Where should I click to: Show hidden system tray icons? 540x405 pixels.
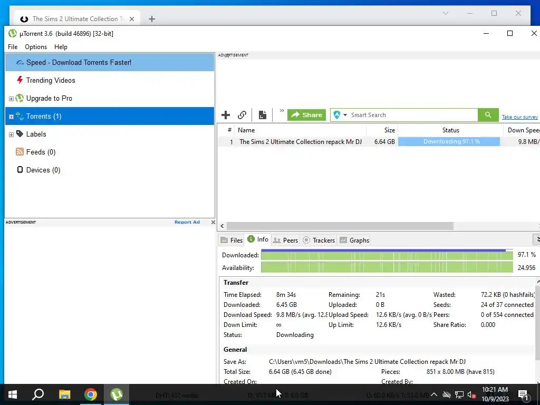click(x=434, y=394)
